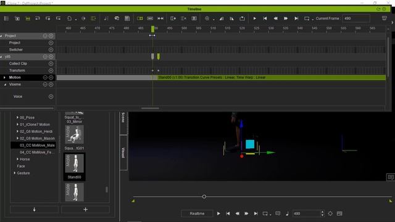Click the down-arrow apply button below content tree
Image resolution: width=395 pixels, height=222 pixels.
point(35,210)
